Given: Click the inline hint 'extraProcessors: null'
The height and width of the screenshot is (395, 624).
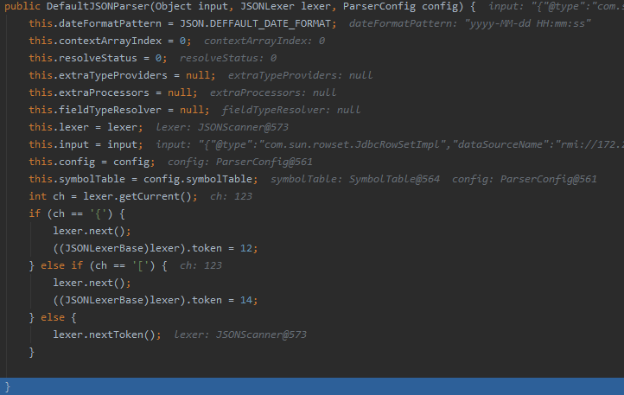Looking at the screenshot, I should pyautogui.click(x=273, y=92).
